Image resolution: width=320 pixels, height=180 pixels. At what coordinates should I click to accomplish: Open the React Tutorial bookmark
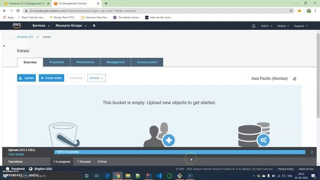click(x=31, y=17)
